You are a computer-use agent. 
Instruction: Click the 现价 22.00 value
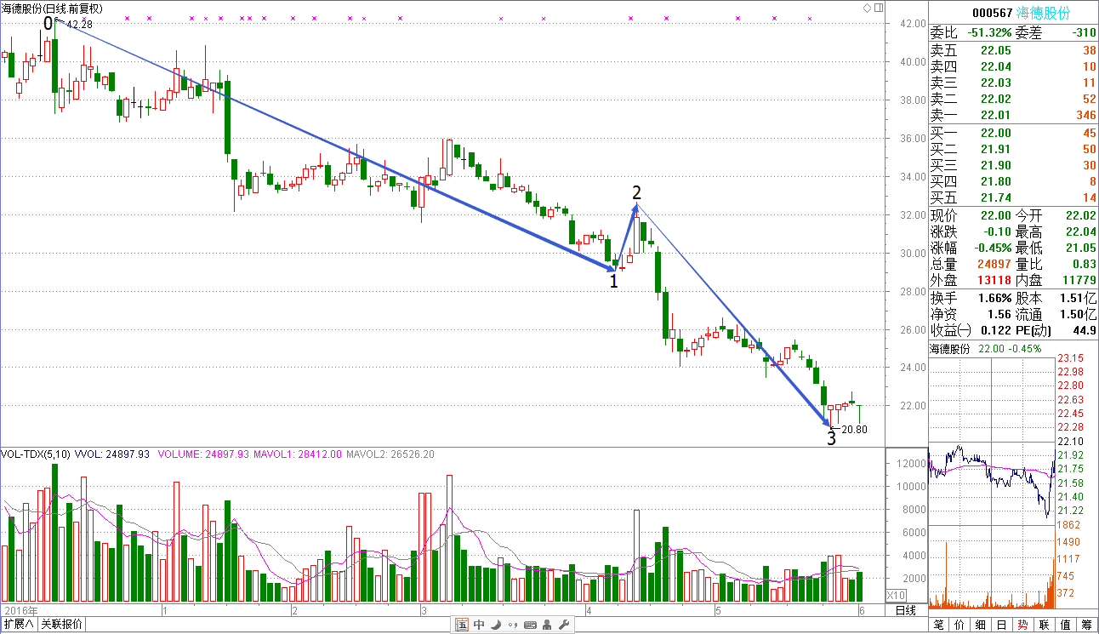[995, 215]
